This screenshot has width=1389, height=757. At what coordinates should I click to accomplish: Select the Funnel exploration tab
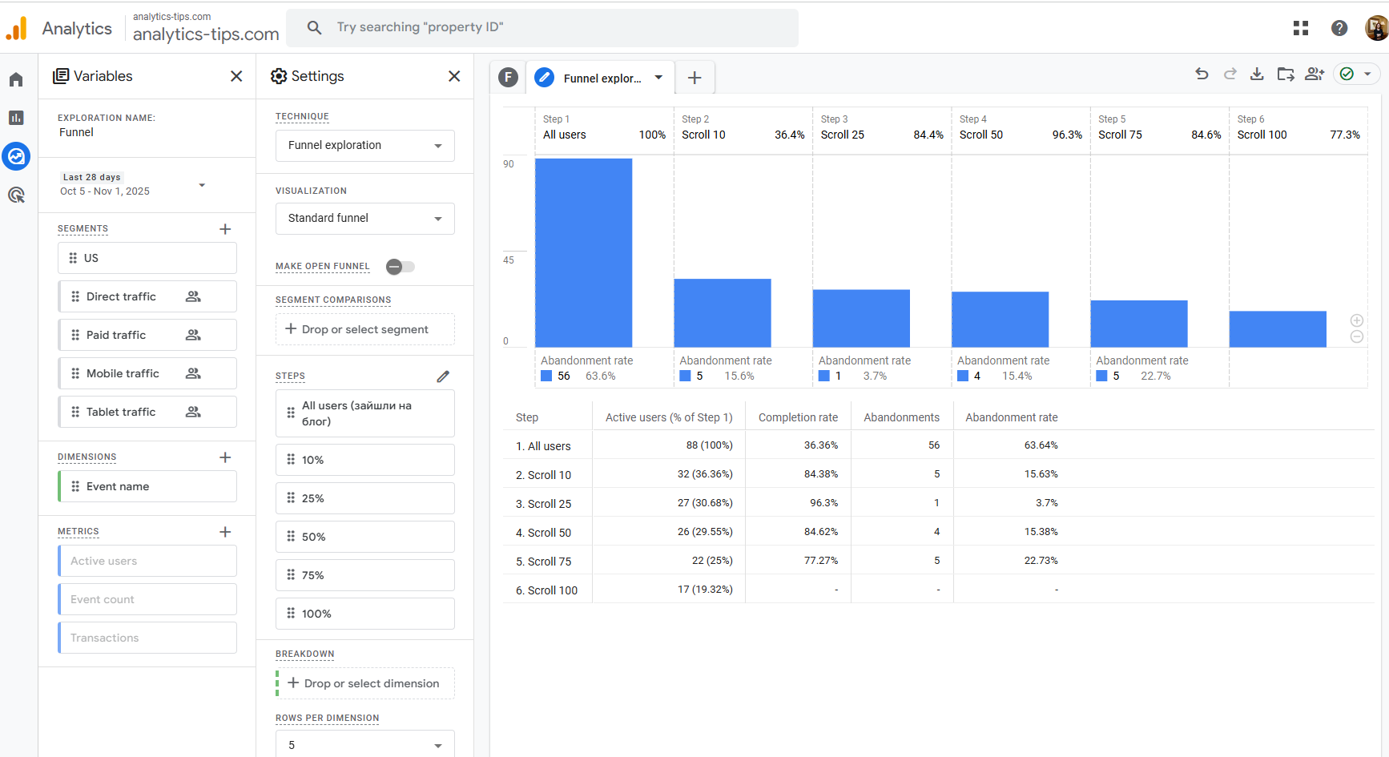coord(601,78)
